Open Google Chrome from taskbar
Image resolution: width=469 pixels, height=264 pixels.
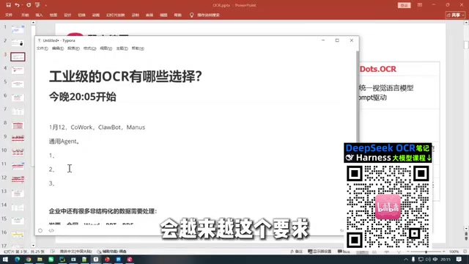tap(29, 259)
